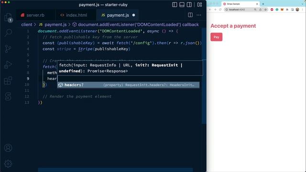Open the MetaMask fox extension
The width and height of the screenshot is (306, 172).
tap(282, 10)
